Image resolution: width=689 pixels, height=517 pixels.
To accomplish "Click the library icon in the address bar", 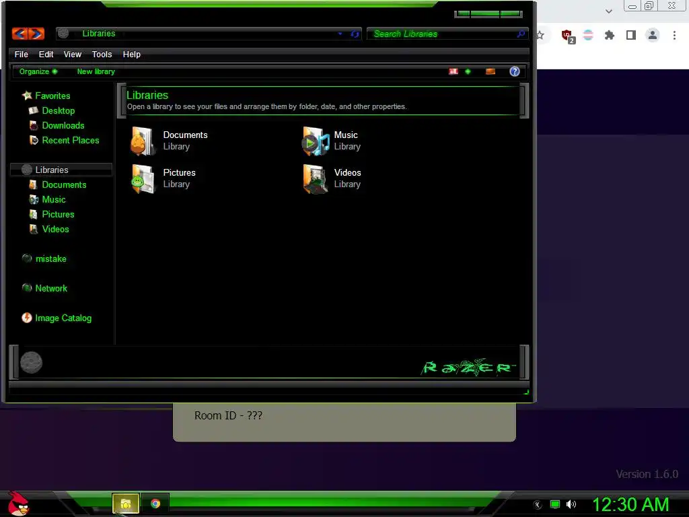I will click(63, 34).
